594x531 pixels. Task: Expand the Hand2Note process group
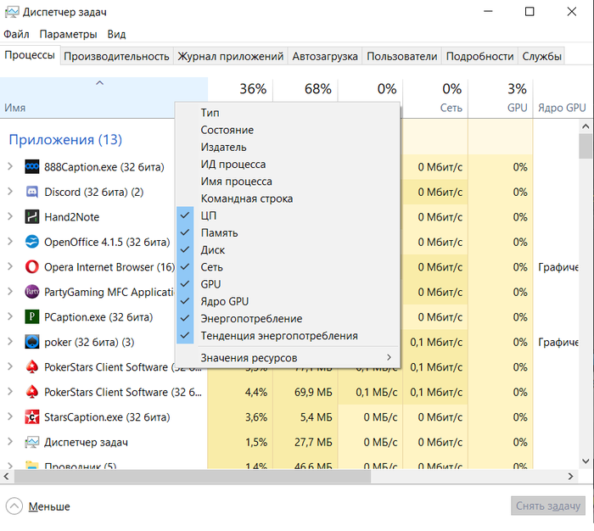[x=10, y=216]
